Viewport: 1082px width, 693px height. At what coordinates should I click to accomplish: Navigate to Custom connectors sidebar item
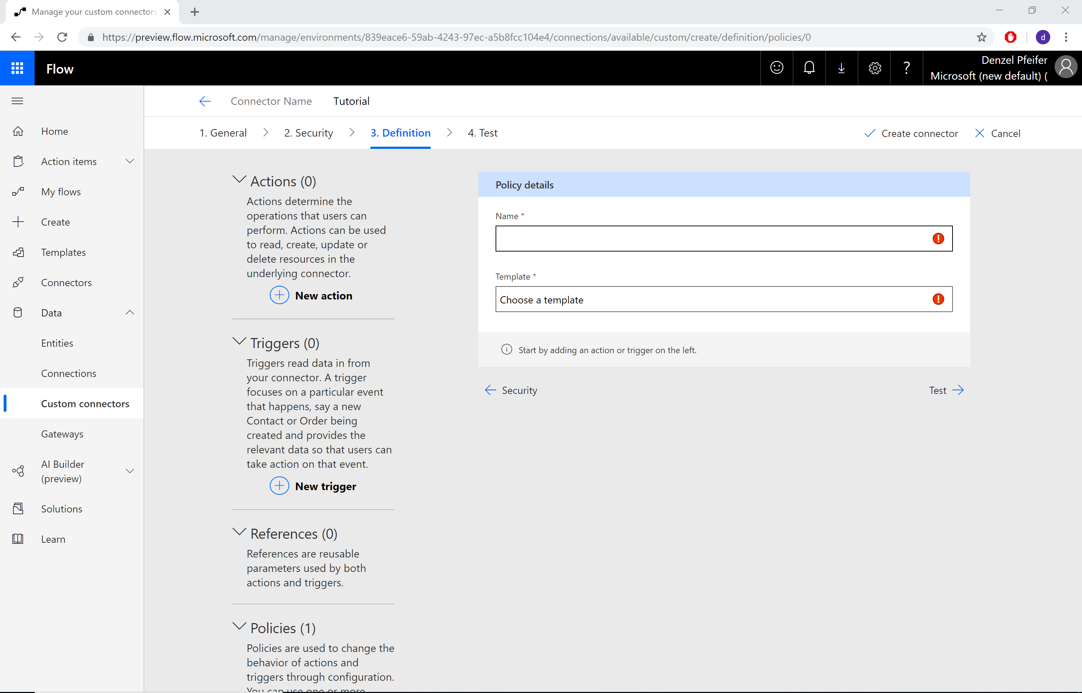[x=86, y=403]
